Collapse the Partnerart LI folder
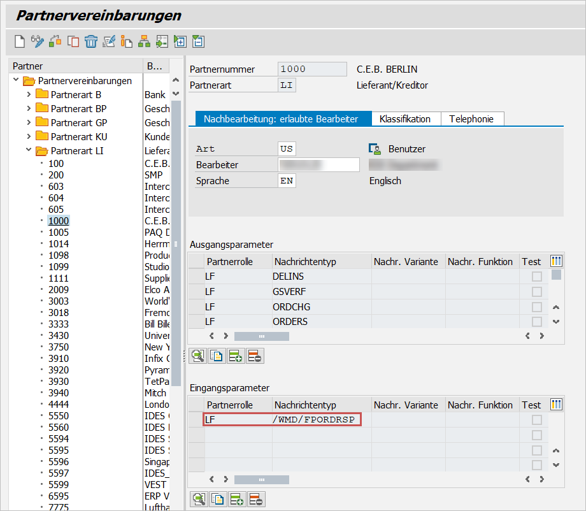This screenshot has width=586, height=511. tap(29, 150)
